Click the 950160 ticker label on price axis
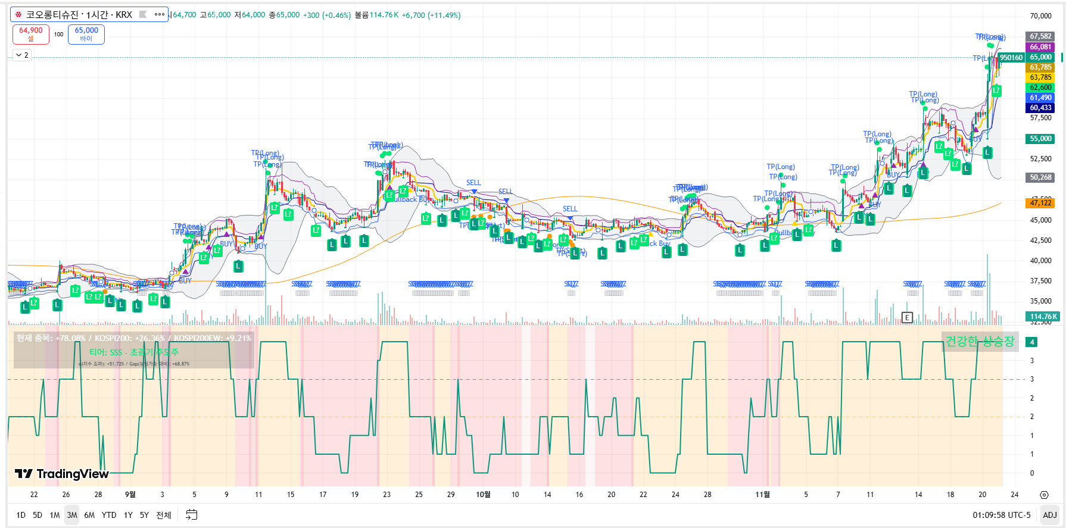Viewport: 1066px width, 528px height. click(1011, 58)
